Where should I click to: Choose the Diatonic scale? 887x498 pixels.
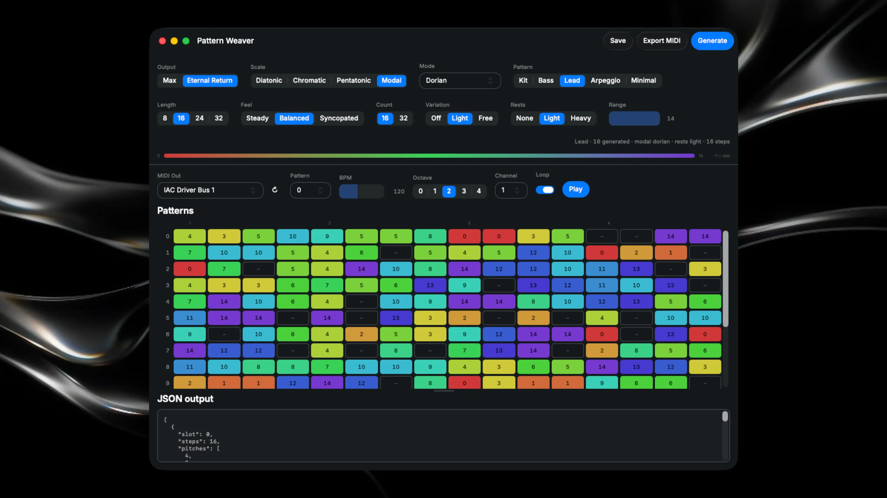pyautogui.click(x=269, y=81)
